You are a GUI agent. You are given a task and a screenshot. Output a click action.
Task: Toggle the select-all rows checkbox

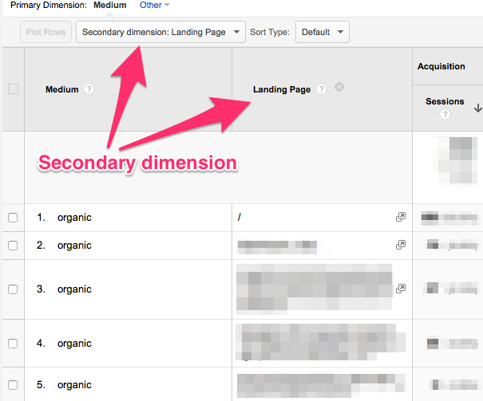pyautogui.click(x=13, y=88)
